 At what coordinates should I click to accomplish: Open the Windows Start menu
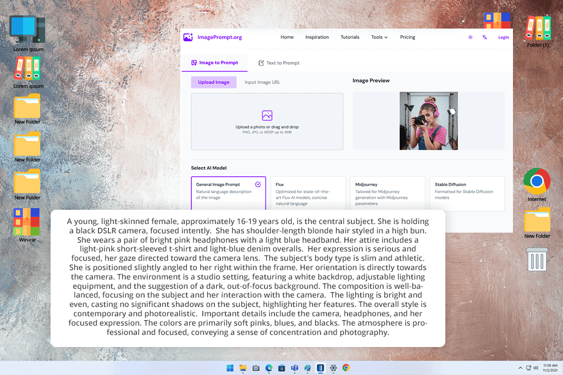tap(230, 368)
